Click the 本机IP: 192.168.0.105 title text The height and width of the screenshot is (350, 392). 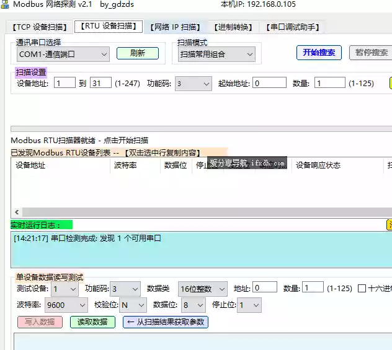(258, 4)
